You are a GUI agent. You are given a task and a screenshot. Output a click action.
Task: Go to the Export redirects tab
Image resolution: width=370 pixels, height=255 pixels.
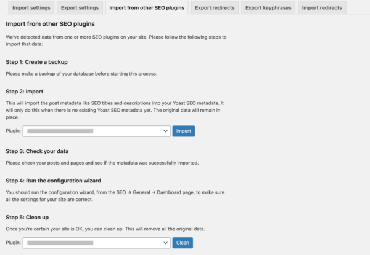(213, 7)
